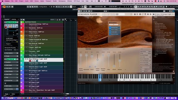
Task: Click the primary time display 0:00:00.000
Action: click(99, 7)
